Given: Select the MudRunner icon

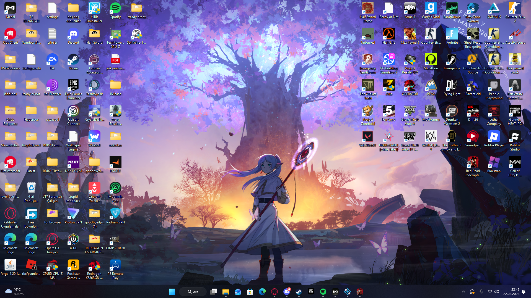Looking at the screenshot, I should (431, 113).
